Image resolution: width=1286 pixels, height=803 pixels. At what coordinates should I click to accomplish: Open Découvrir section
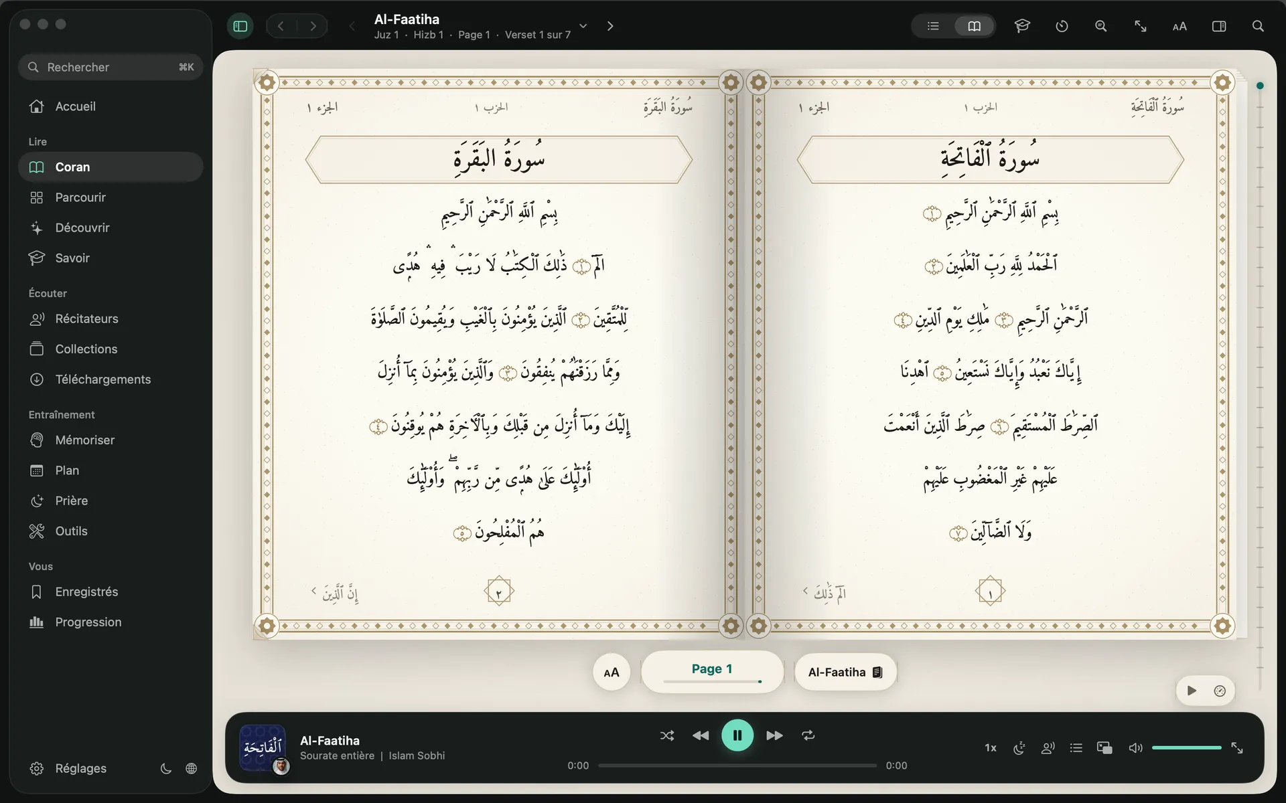click(111, 228)
